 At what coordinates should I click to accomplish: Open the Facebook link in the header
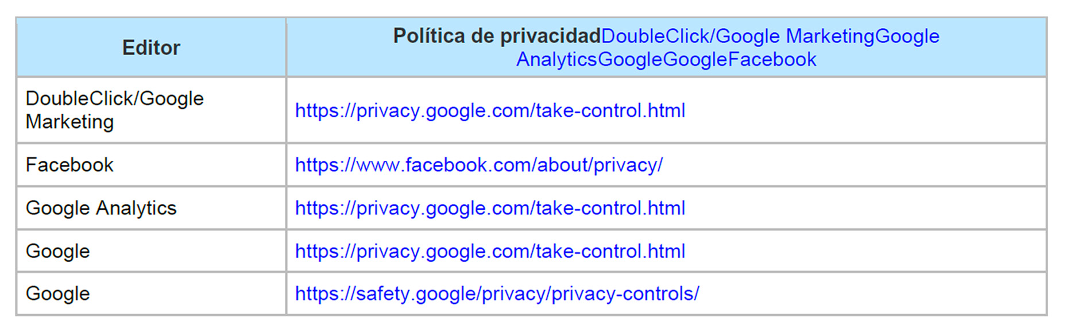coord(772,60)
